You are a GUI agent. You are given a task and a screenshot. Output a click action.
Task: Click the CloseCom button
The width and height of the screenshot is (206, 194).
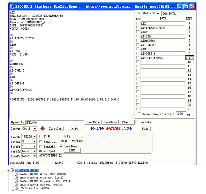(x=55, y=129)
